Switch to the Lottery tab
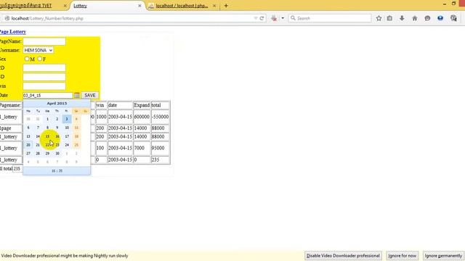 click(x=108, y=6)
